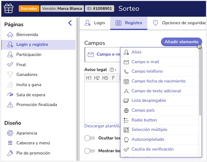Click the Autocompletado bubble icon
Viewport: 207px width, 162px height.
(126, 140)
